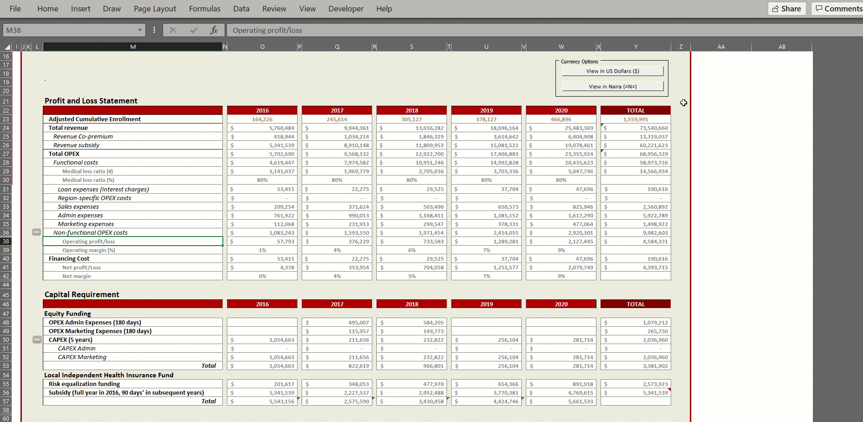The width and height of the screenshot is (863, 422).
Task: Go to the Formulas tab
Action: [205, 9]
